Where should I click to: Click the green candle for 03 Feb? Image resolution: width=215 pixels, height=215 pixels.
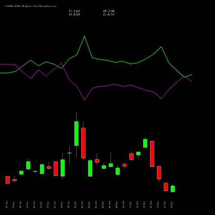point(90,169)
